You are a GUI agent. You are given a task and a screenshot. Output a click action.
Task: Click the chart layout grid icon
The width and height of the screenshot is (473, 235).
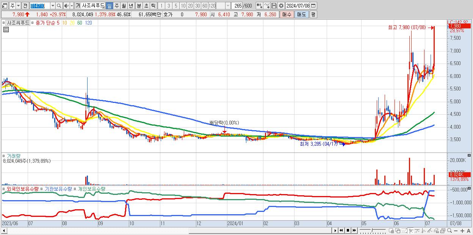[392, 231]
